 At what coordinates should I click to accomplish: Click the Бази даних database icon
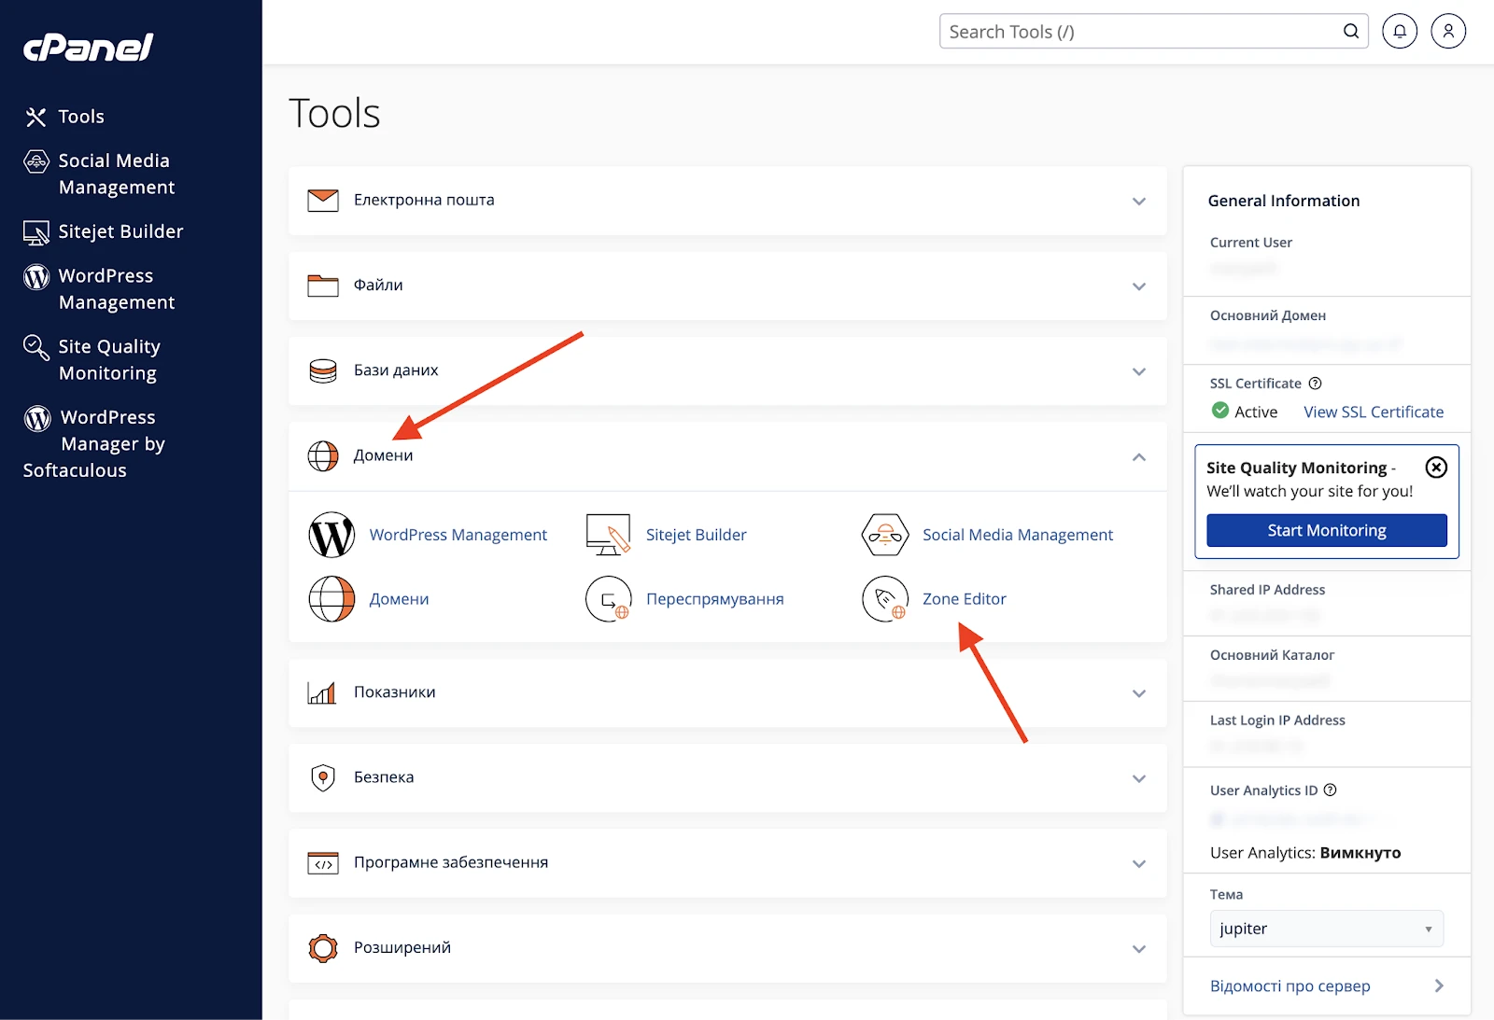323,371
